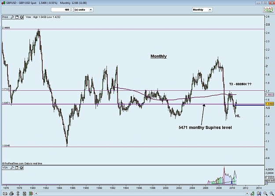Print the chart using printer icon

[x=11, y=193]
